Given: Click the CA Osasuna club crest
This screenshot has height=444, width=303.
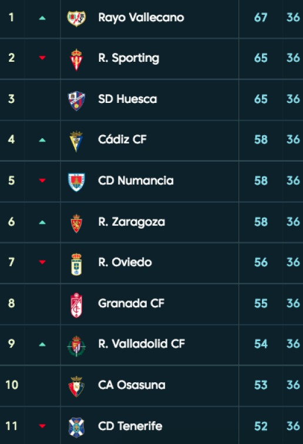Looking at the screenshot, I should click(76, 386).
